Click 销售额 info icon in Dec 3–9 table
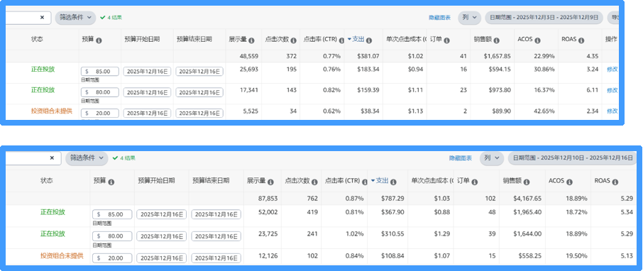This screenshot has width=643, height=271. 497,40
